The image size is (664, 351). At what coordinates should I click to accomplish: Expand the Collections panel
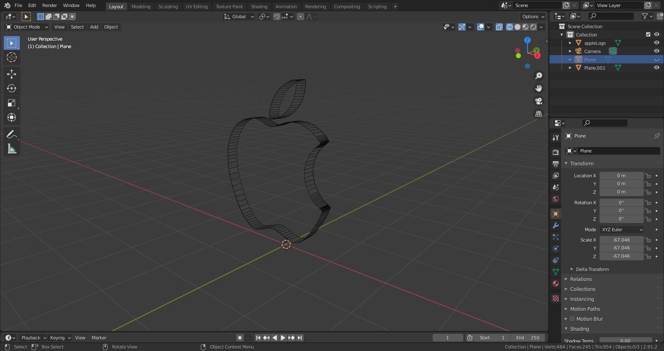click(583, 289)
